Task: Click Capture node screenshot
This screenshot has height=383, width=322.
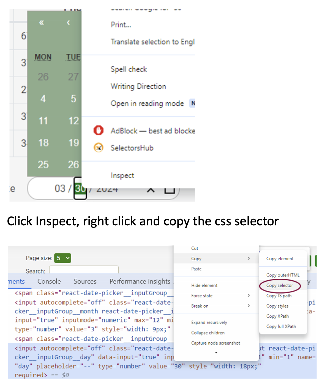Action: [x=215, y=343]
